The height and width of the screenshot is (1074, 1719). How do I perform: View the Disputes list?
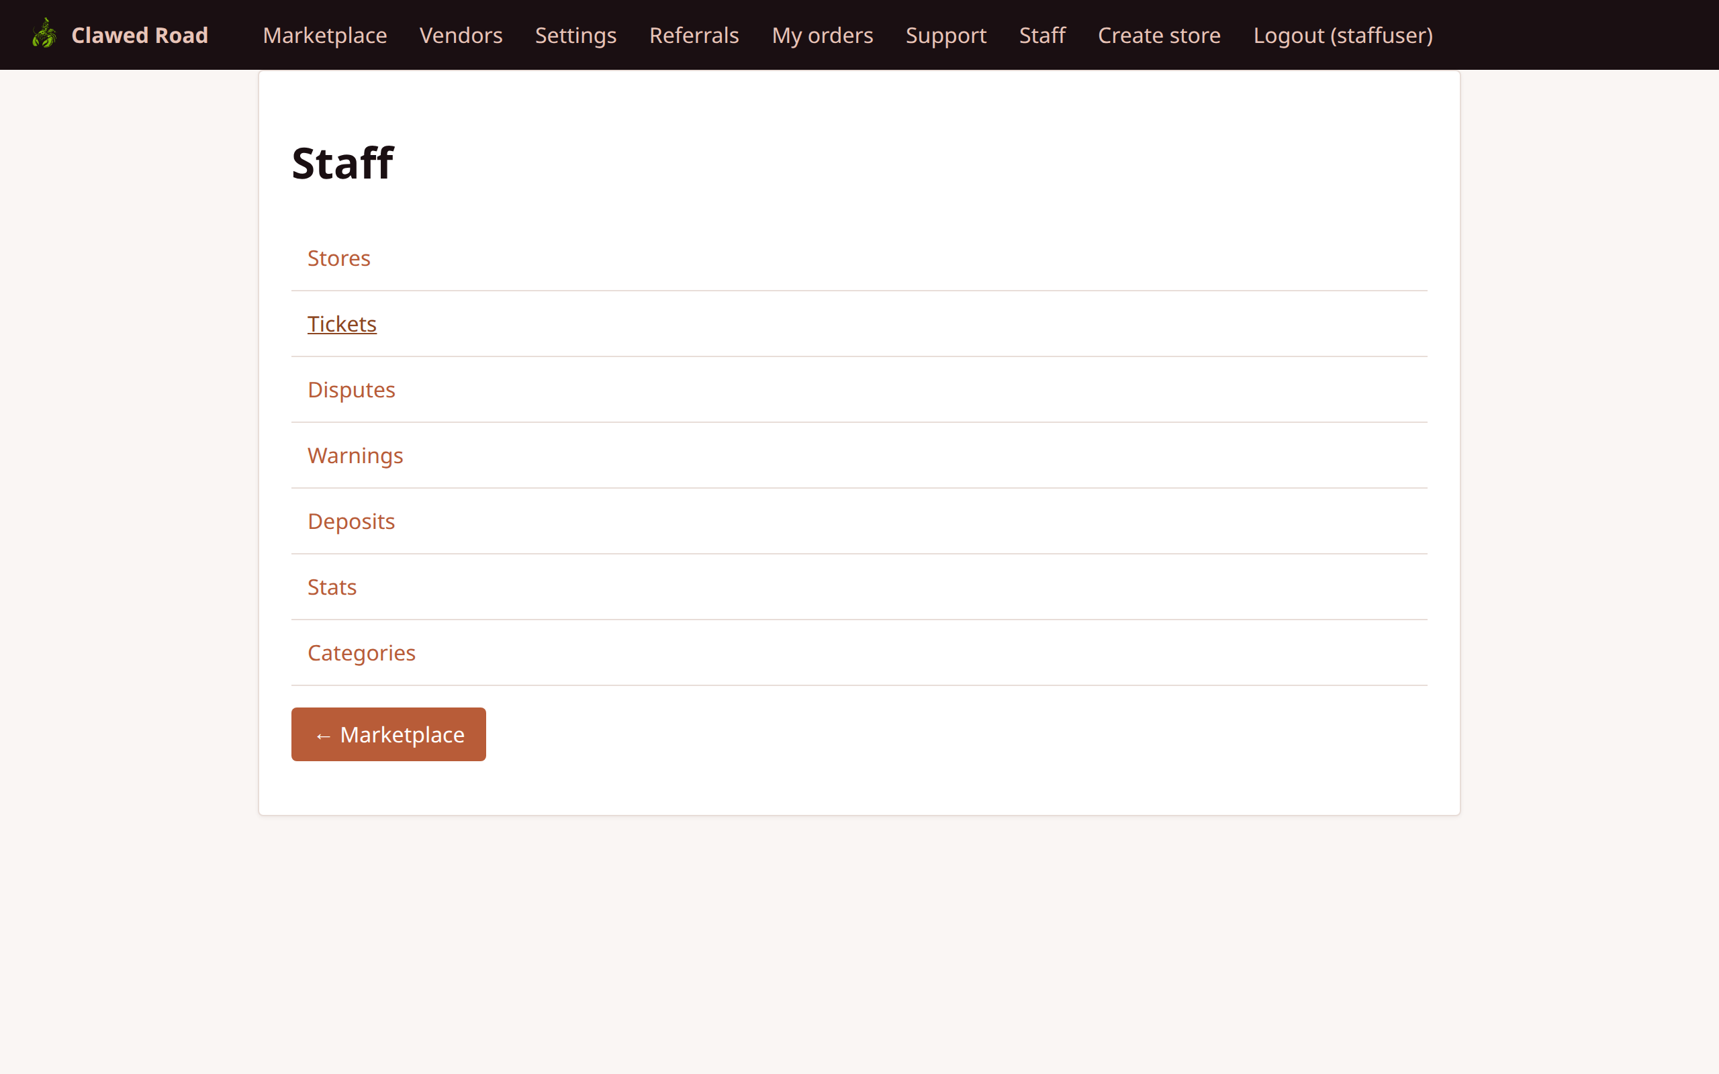point(352,389)
